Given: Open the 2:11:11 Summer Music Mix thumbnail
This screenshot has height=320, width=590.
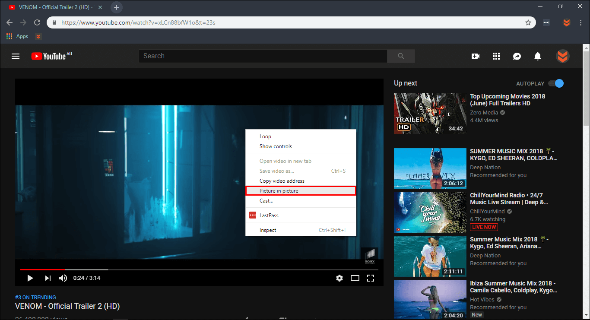Looking at the screenshot, I should click(430, 257).
